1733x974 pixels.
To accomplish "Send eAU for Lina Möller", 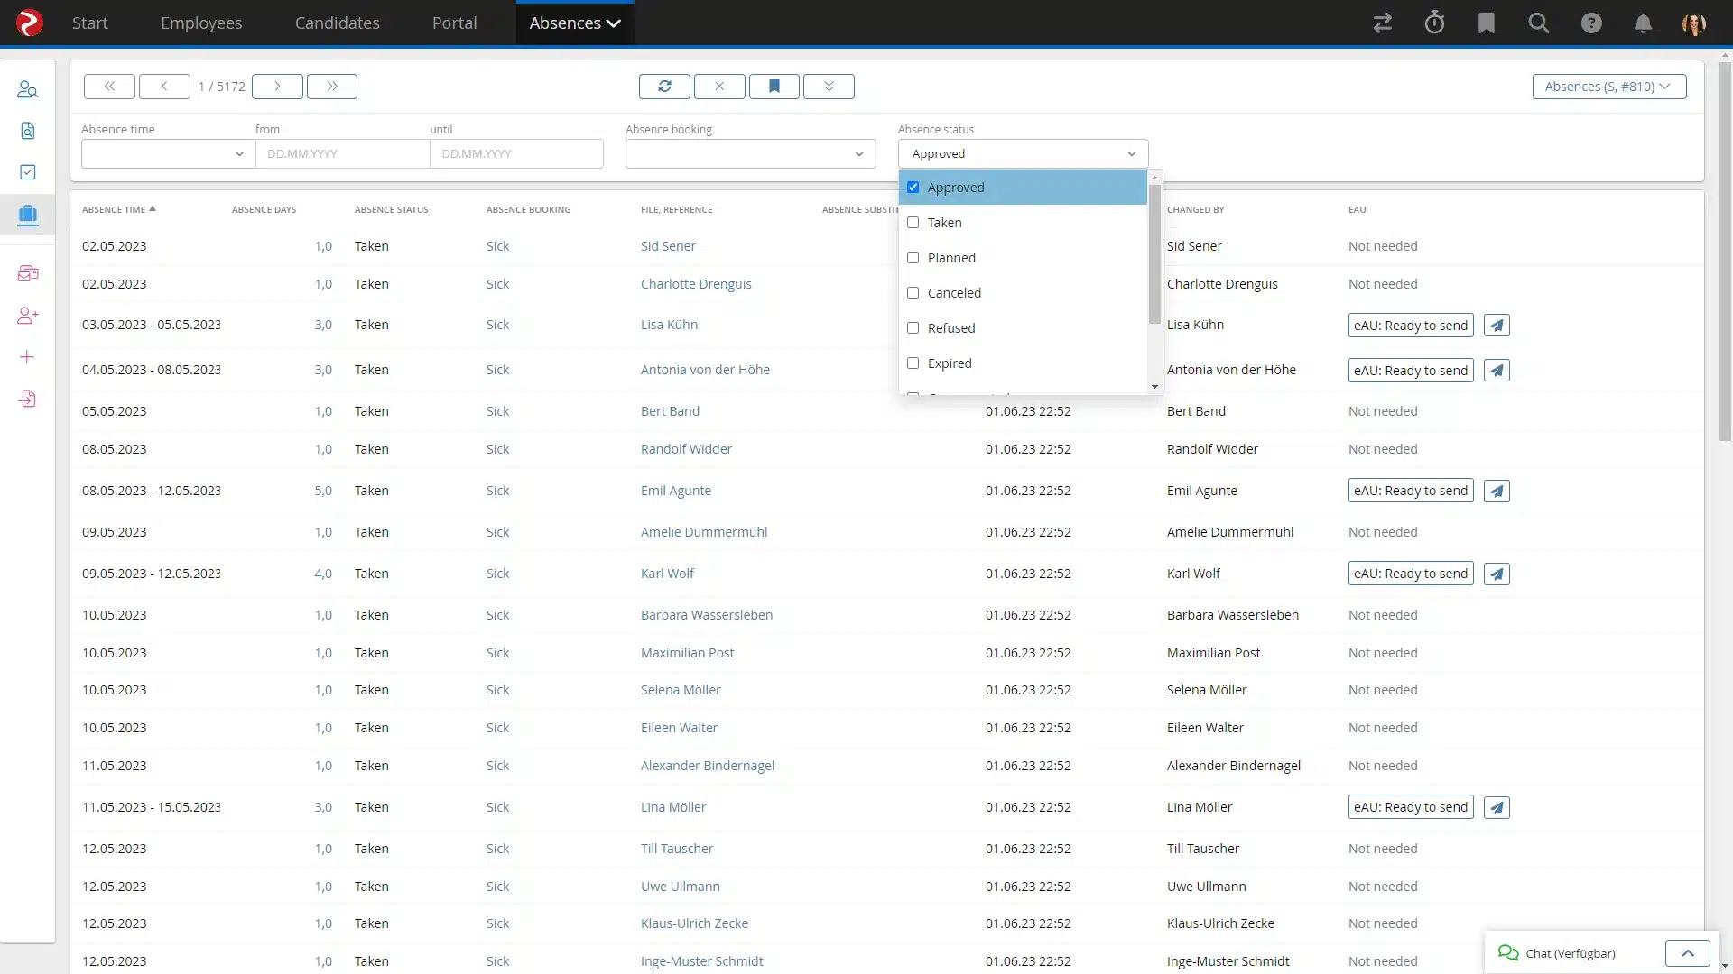I will coord(1497,808).
